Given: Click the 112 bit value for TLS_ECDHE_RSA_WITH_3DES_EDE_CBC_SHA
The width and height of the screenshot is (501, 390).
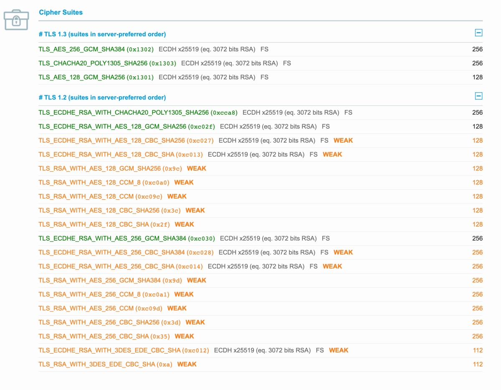Looking at the screenshot, I should click(x=478, y=350).
